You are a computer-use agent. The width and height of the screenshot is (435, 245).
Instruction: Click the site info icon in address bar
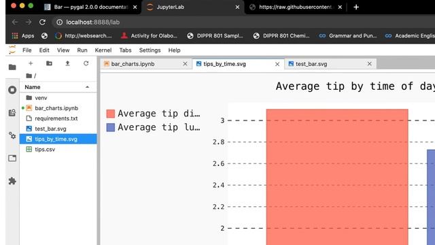coord(59,22)
